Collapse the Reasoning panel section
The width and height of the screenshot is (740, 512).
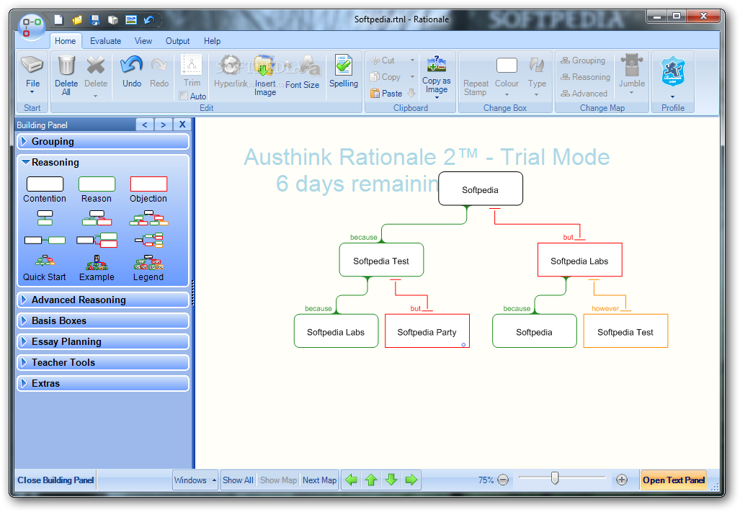coord(103,162)
